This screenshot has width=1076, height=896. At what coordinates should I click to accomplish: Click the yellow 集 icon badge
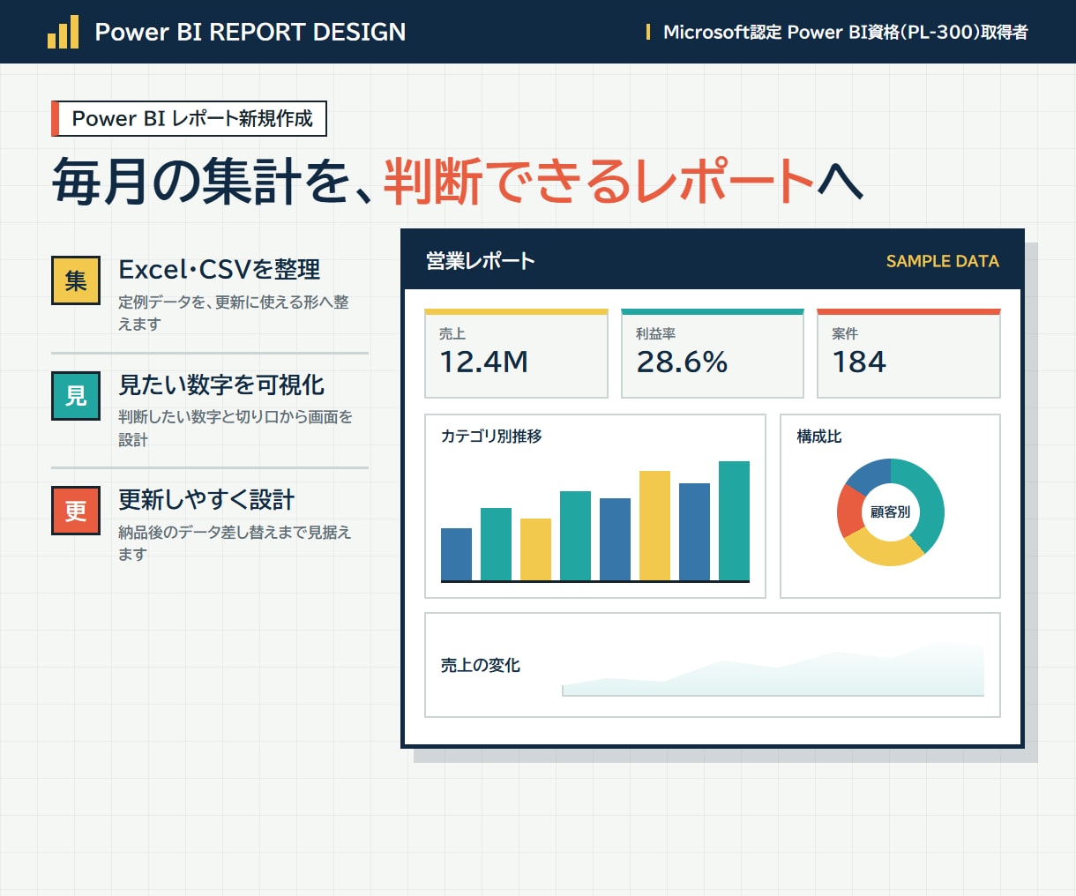tap(76, 280)
